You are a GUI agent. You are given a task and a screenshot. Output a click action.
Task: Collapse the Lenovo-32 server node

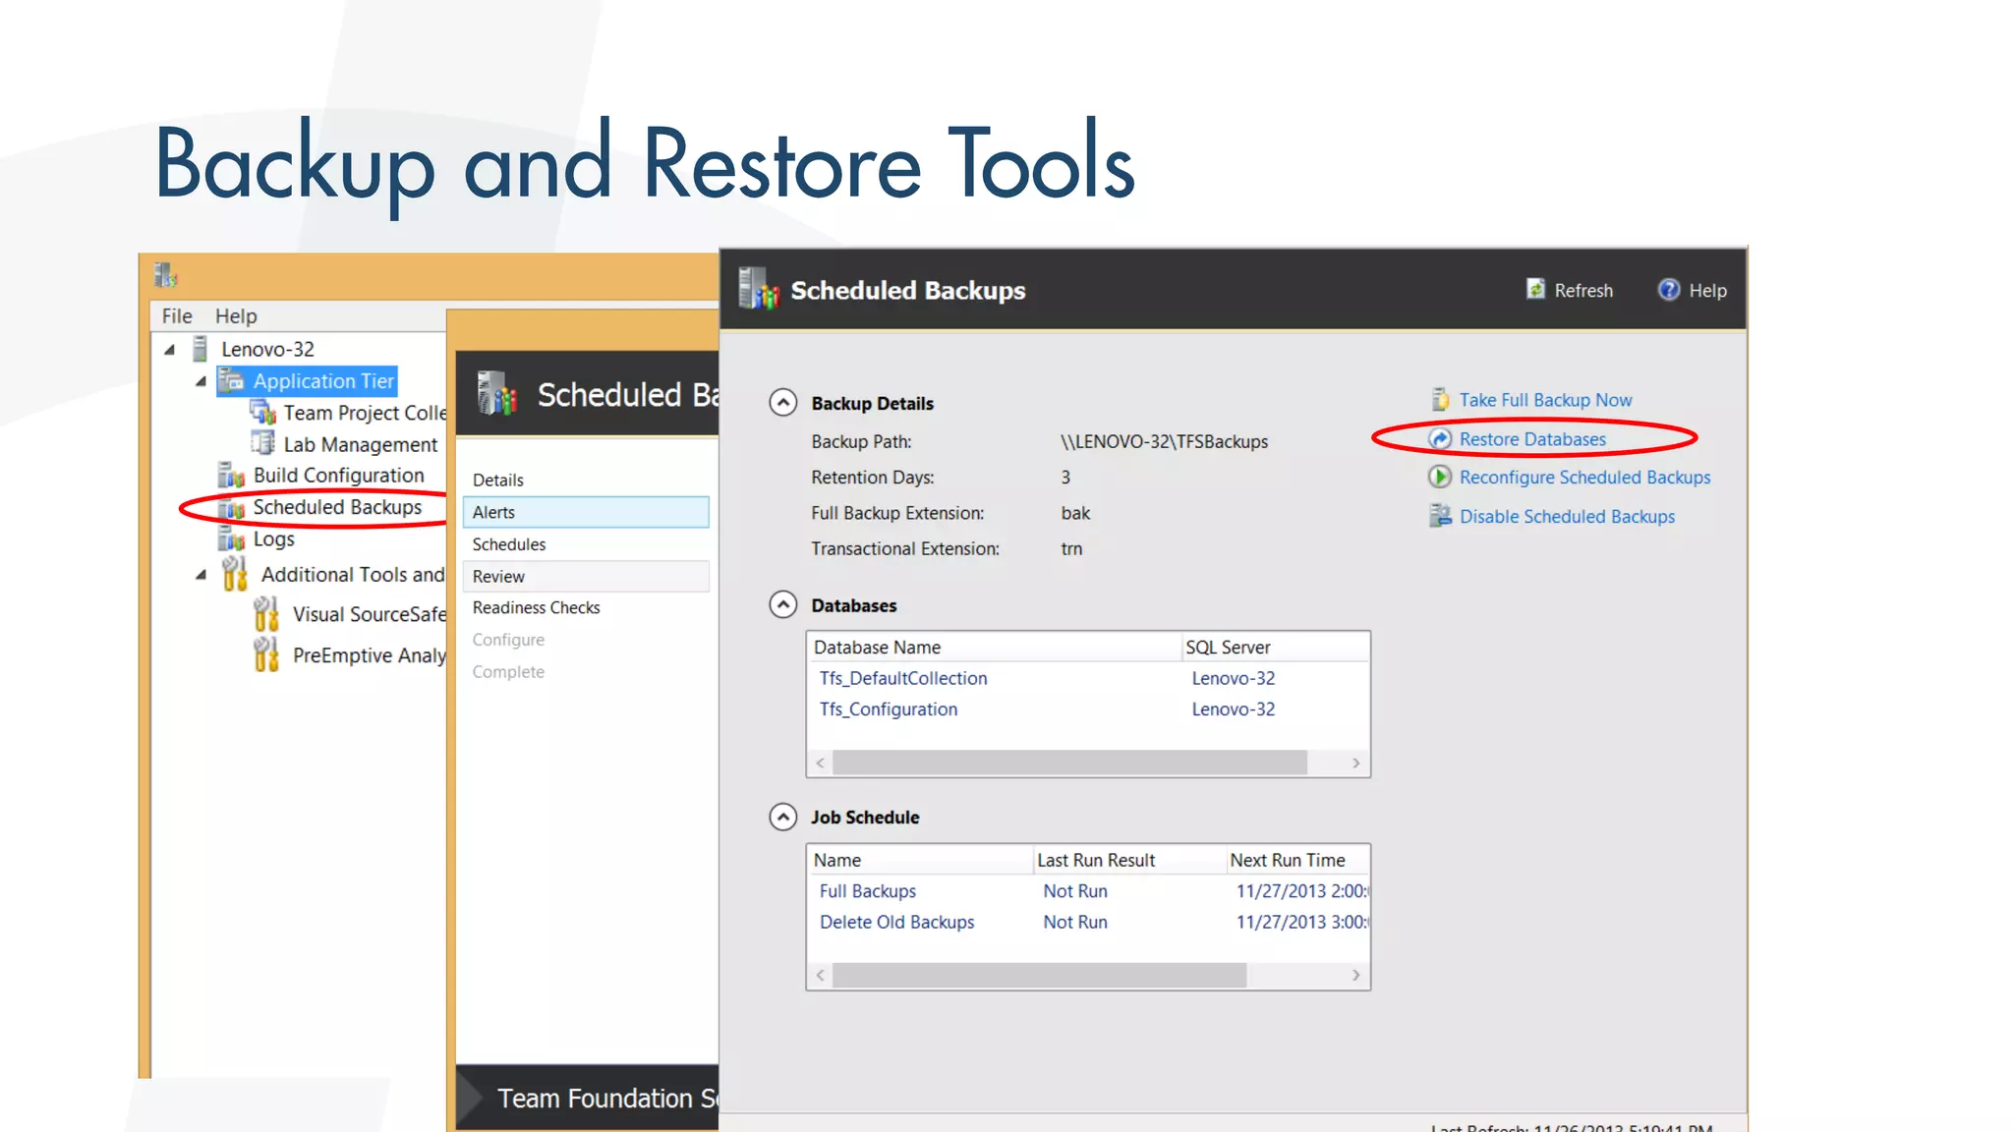click(170, 350)
